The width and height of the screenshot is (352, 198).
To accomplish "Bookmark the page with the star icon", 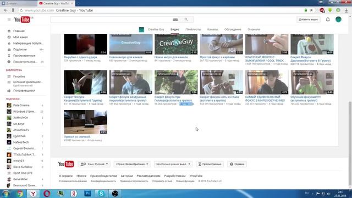I will click(x=311, y=10).
